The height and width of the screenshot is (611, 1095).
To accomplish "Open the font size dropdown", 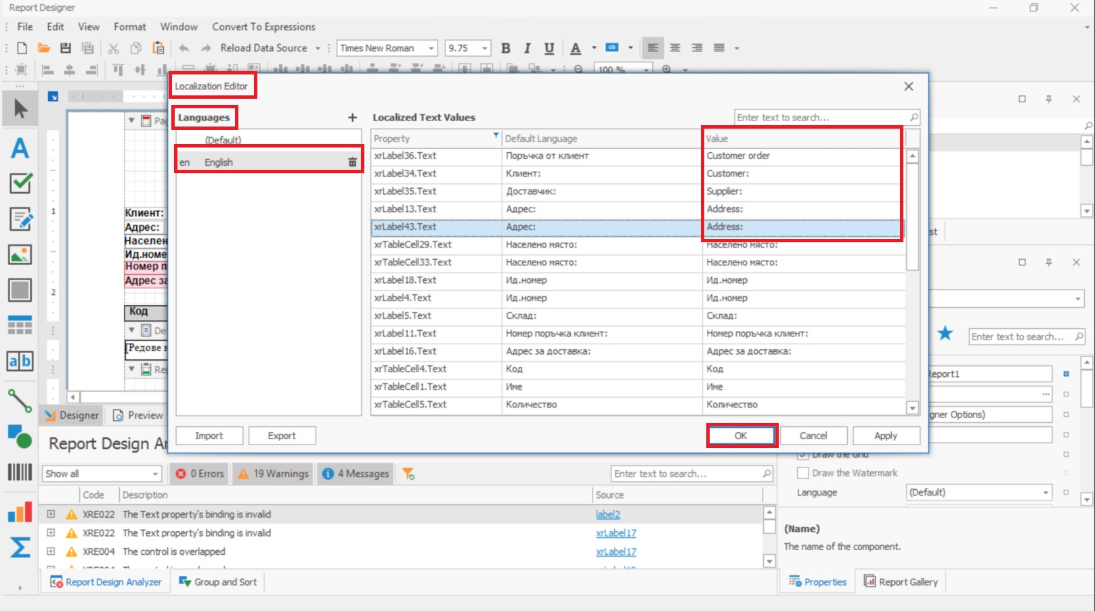I will (485, 48).
